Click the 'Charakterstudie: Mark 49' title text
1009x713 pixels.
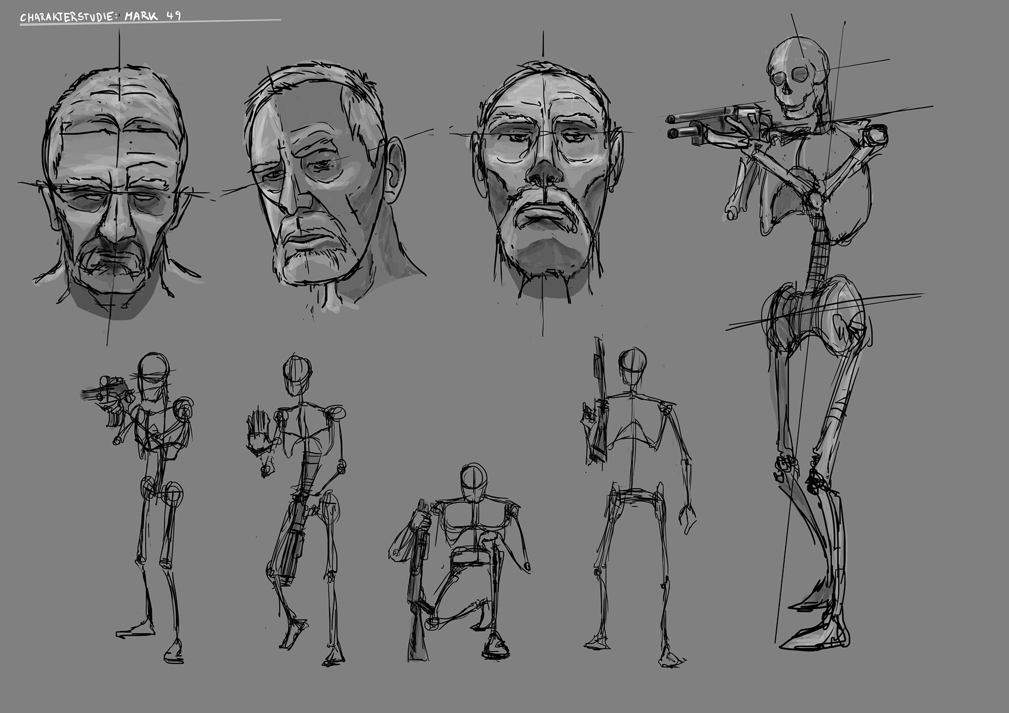point(100,16)
